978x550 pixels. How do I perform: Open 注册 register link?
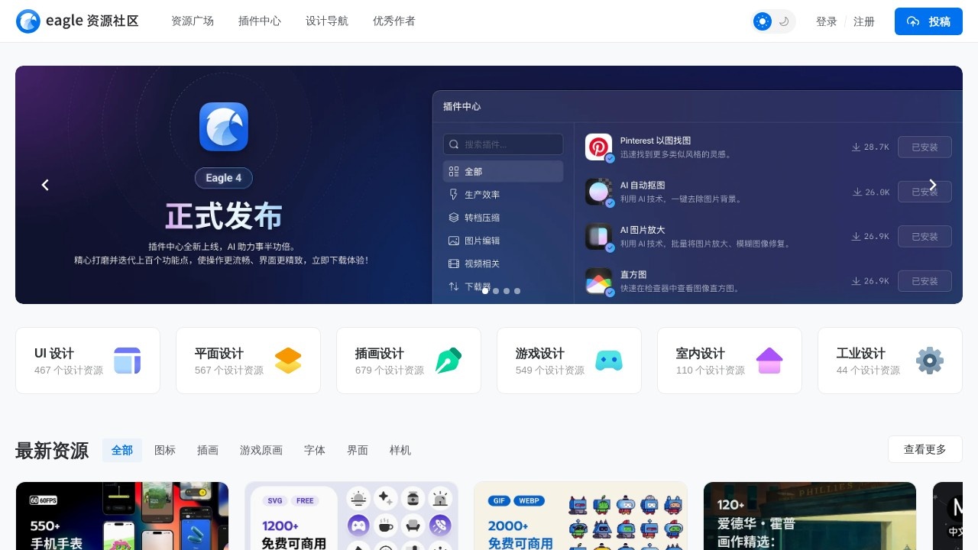coord(864,21)
